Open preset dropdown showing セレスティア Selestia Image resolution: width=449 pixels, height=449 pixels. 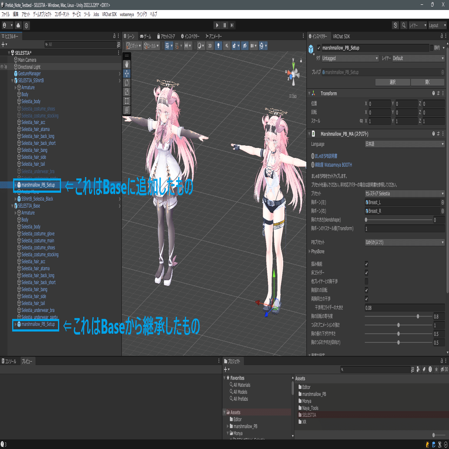point(405,194)
